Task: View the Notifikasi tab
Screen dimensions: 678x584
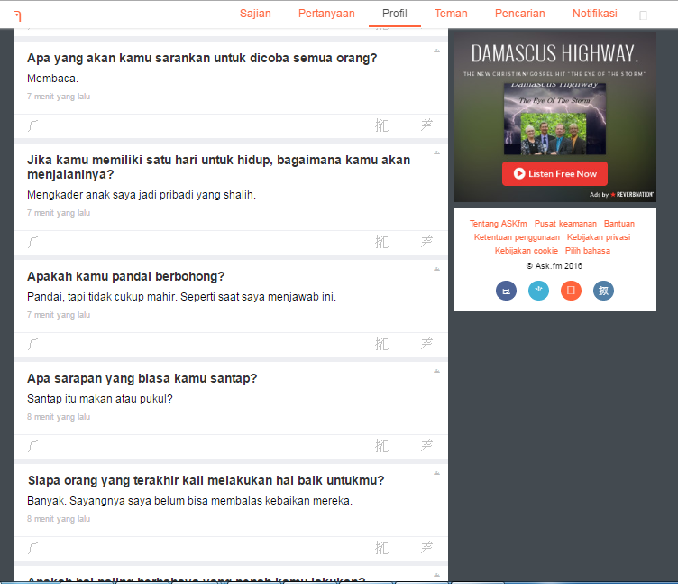Action: click(x=594, y=14)
